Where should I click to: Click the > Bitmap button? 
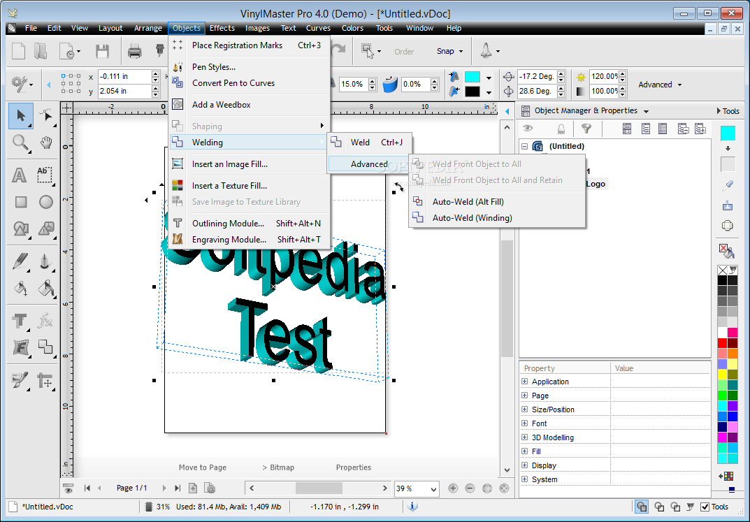278,467
